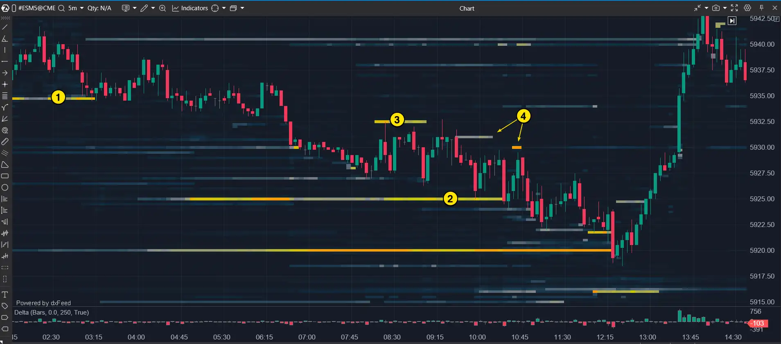This screenshot has height=344, width=781.
Task: Select the triangle shape tool
Action: click(x=5, y=164)
